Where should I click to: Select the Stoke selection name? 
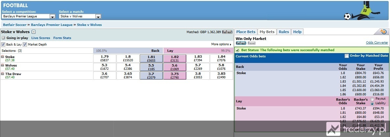[x=10, y=57]
